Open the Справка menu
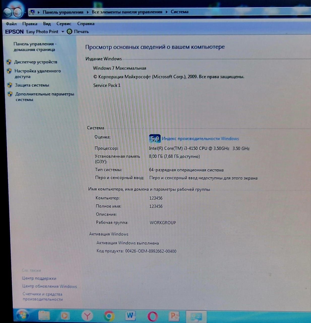The height and width of the screenshot is (323, 311). click(x=86, y=24)
